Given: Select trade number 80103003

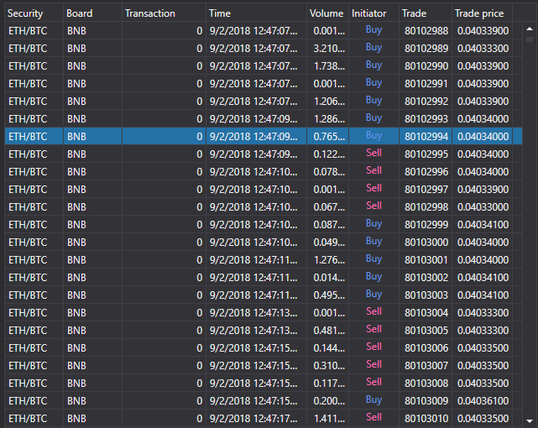Looking at the screenshot, I should (x=426, y=295).
